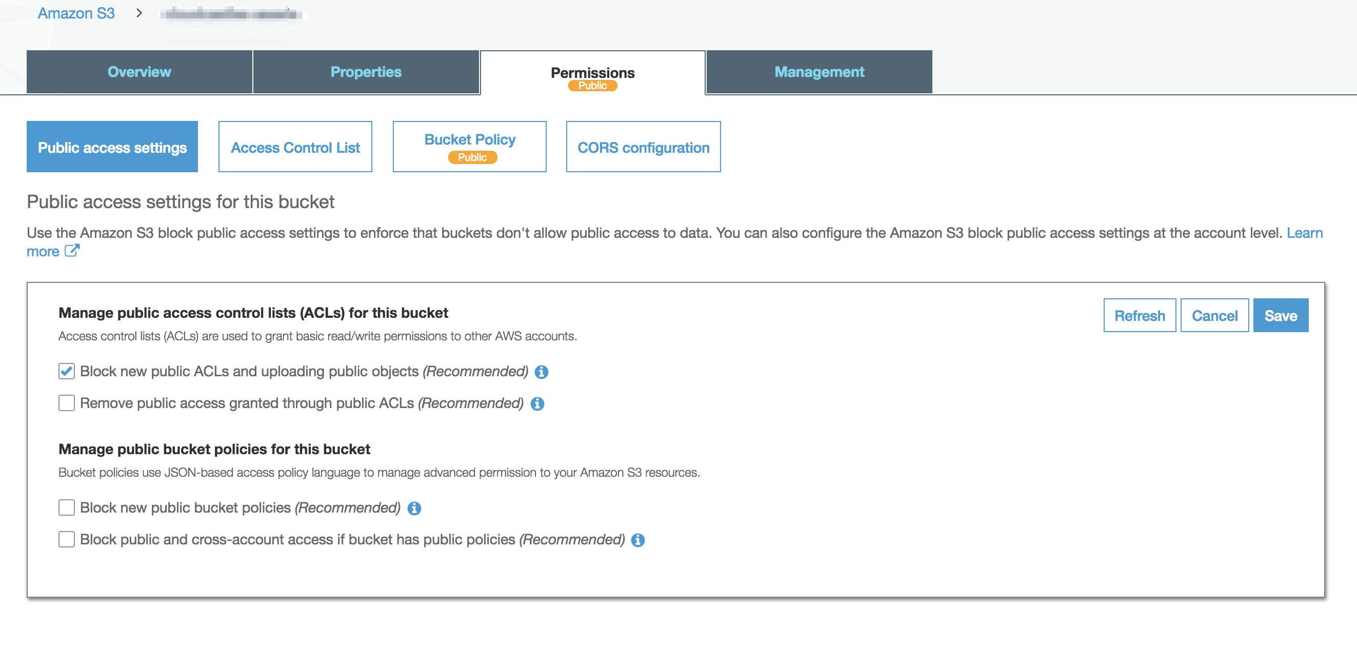The image size is (1357, 651).
Task: Refresh the public access settings
Action: click(1140, 315)
